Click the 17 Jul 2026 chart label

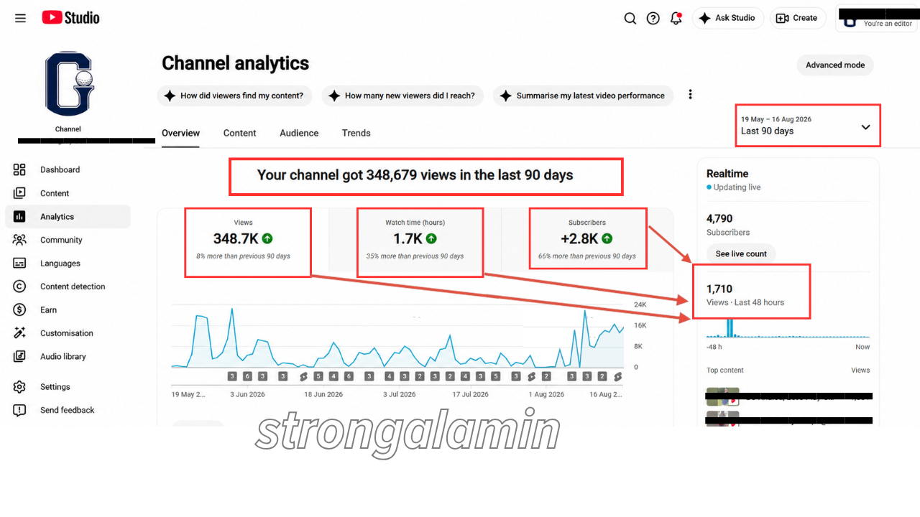pyautogui.click(x=470, y=394)
